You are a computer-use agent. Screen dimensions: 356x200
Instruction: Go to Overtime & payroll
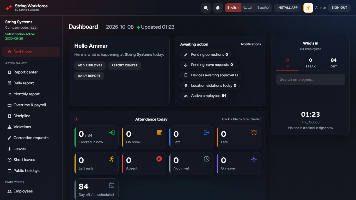31,105
